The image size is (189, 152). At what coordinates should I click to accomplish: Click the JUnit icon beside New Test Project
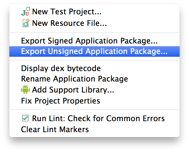point(25,12)
